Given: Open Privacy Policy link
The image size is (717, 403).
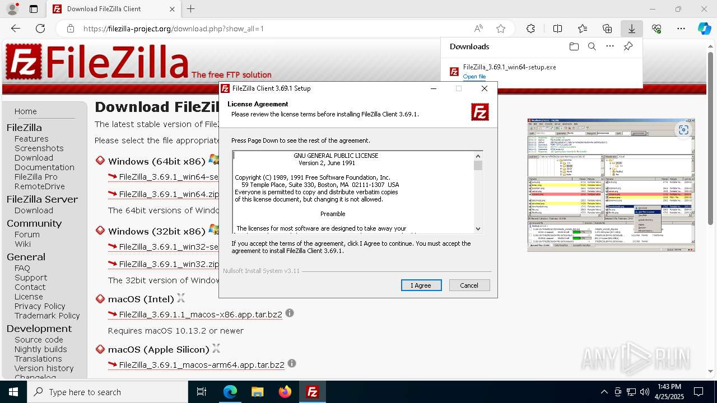Looking at the screenshot, I should click(x=40, y=306).
